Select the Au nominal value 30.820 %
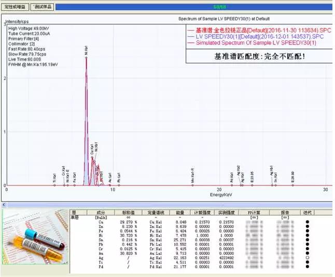335x277 pixels. [128, 253]
